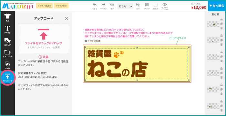The height and width of the screenshot is (116, 226).
Task: Delete the bottom ねこ layer
Action: (221, 110)
